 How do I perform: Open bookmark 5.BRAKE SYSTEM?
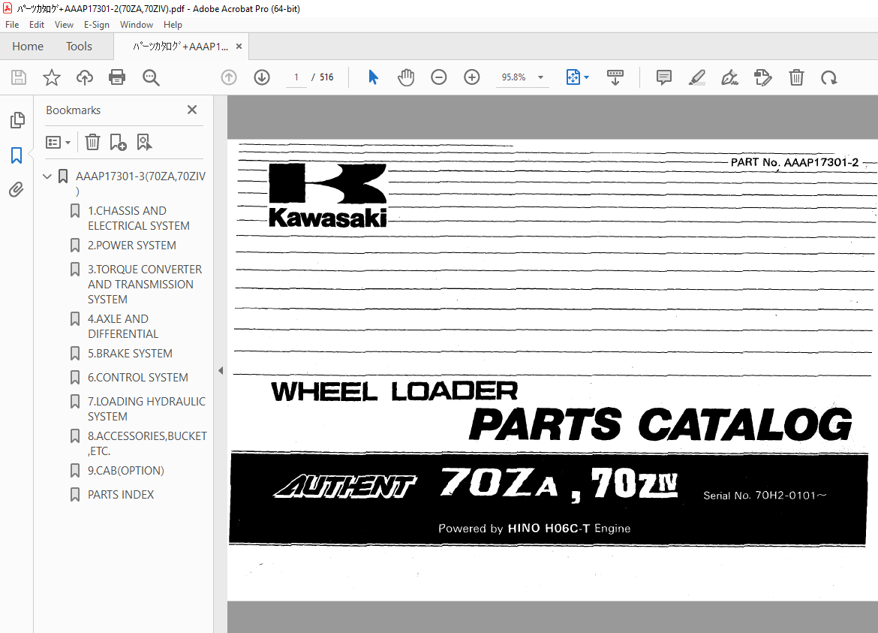click(x=130, y=354)
